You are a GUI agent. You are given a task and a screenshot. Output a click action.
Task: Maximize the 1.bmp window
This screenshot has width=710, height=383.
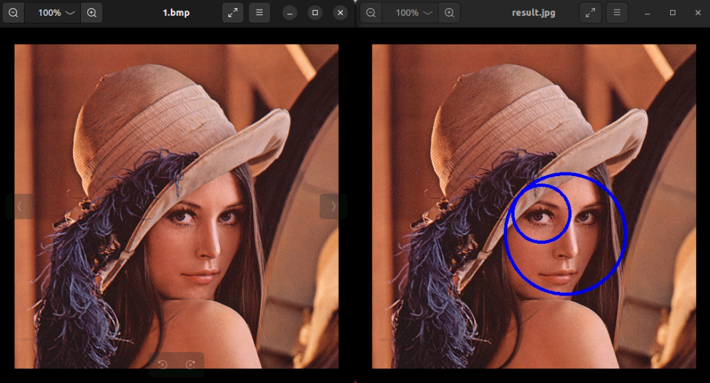tap(315, 12)
